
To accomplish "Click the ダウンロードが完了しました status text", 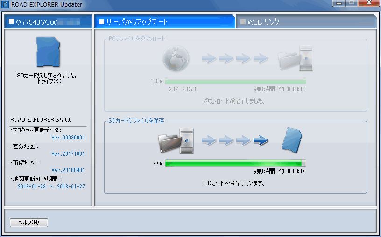I will [234, 101].
